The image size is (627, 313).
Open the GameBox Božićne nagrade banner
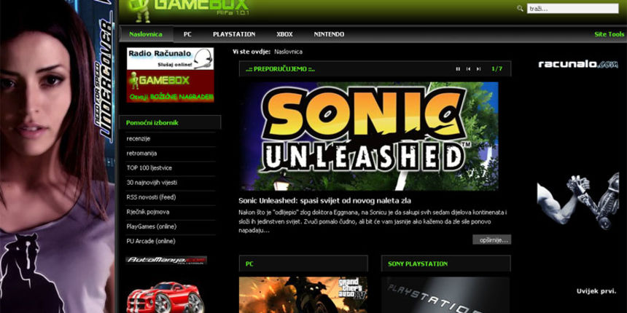[171, 86]
